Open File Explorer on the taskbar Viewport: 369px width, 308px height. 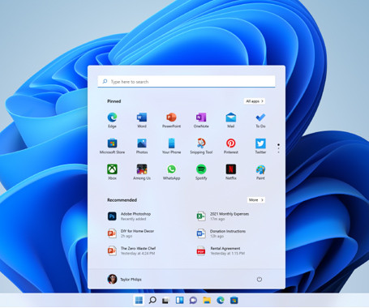(207, 300)
